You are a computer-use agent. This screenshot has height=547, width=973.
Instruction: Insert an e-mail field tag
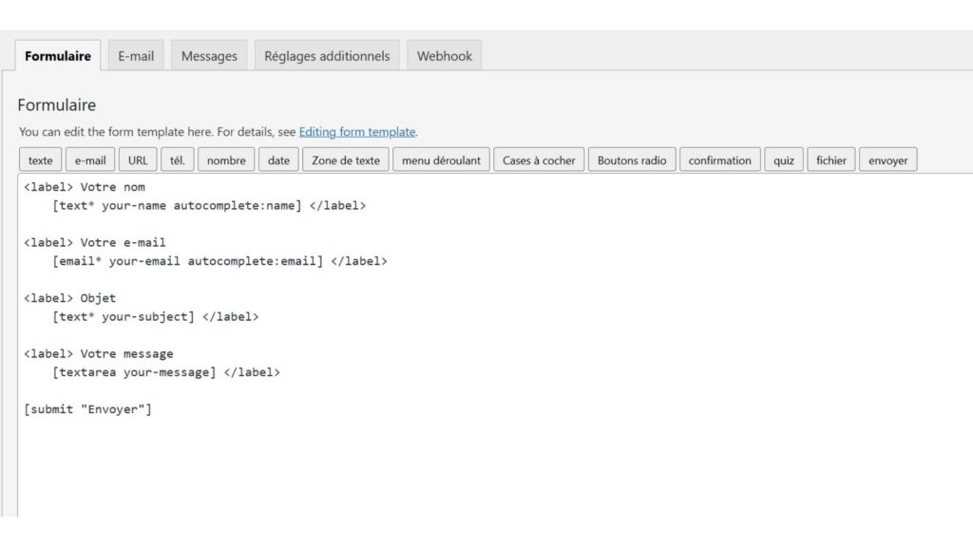point(90,160)
